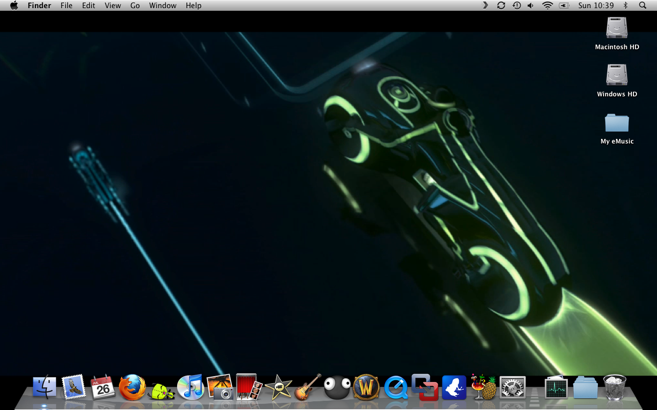This screenshot has width=657, height=410.
Task: Launch World of Warcraft from dock
Action: tap(366, 387)
